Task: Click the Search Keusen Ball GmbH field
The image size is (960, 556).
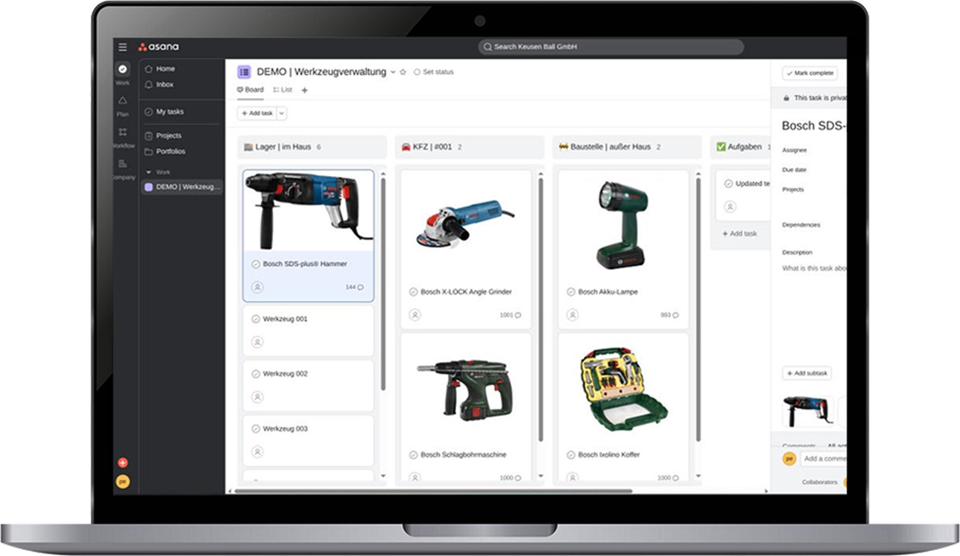Action: coord(611,47)
